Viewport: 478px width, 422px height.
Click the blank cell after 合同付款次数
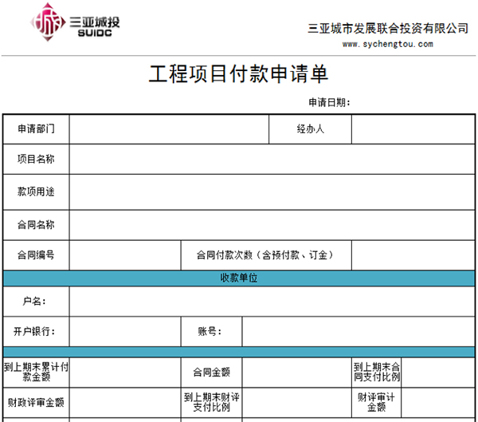(x=413, y=255)
